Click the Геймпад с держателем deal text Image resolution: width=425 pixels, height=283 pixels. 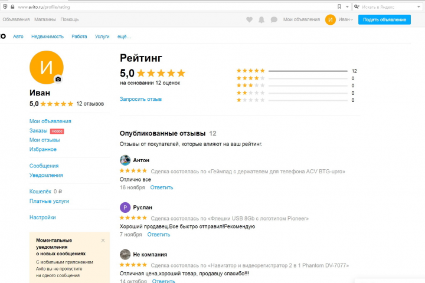click(248, 172)
